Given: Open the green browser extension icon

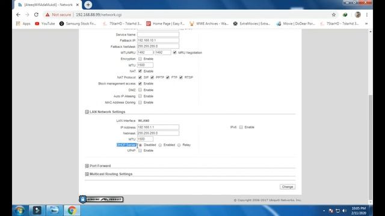Looking at the screenshot, I should 345,14.
